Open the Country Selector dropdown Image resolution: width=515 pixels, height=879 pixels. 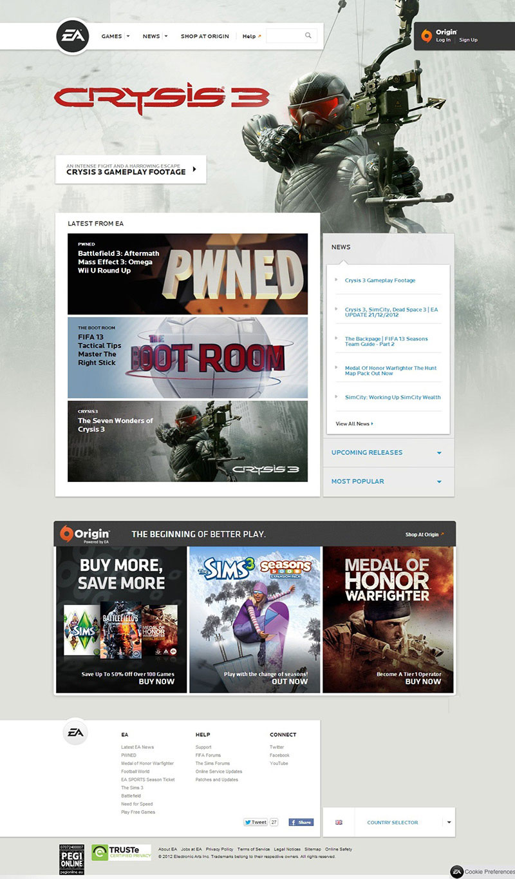[449, 822]
